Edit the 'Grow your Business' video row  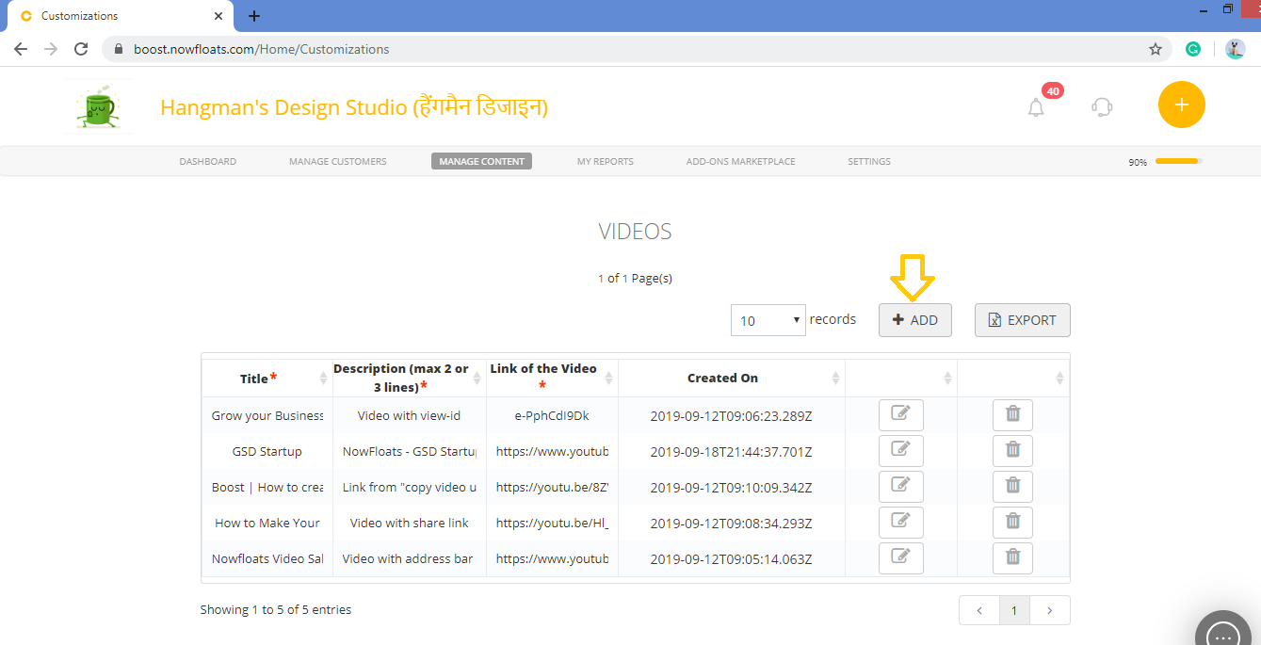coord(900,415)
